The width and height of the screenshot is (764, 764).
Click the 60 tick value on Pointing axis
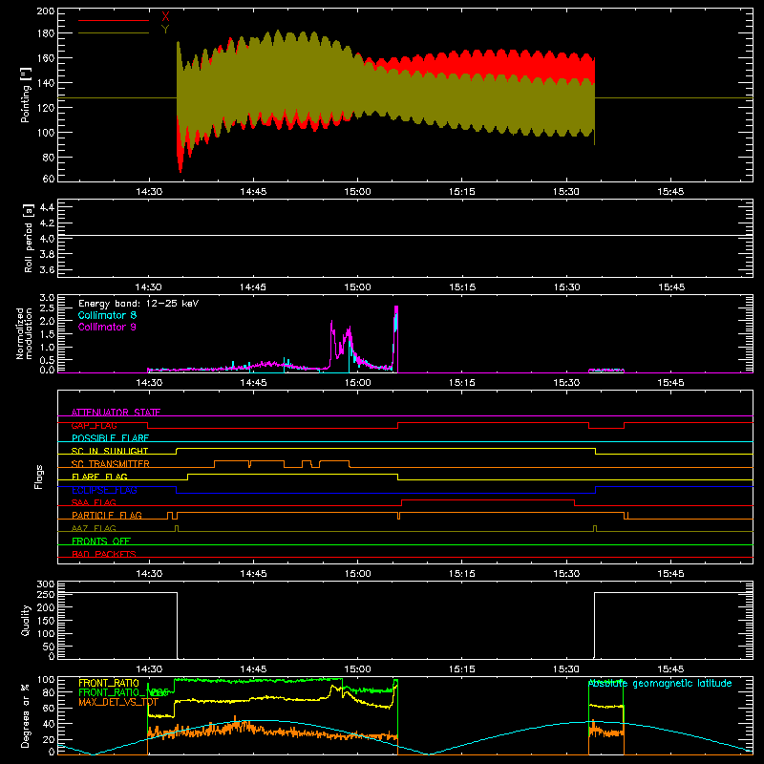click(49, 178)
